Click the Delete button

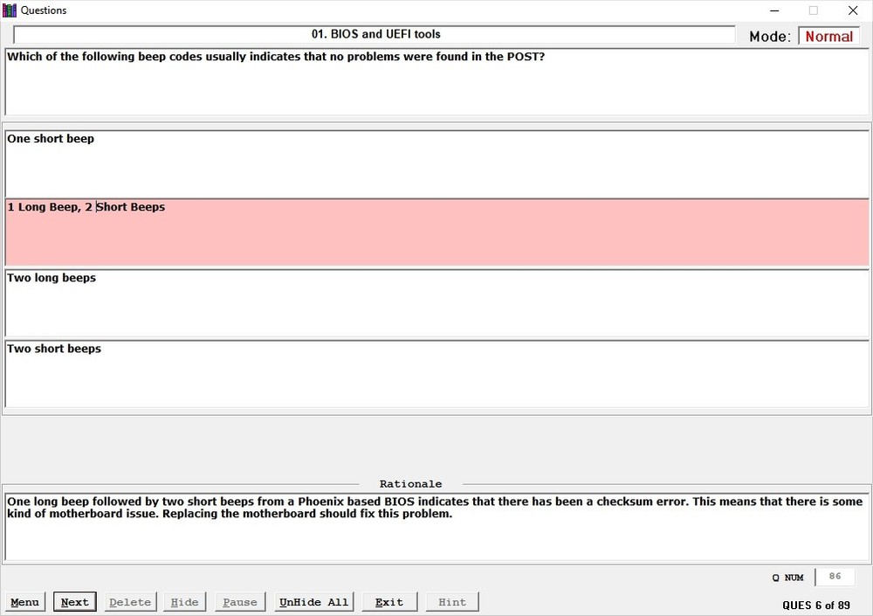pos(130,602)
